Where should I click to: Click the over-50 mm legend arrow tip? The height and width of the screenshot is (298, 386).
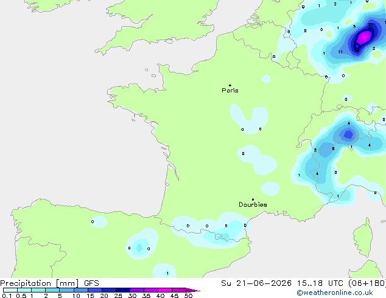[x=193, y=290]
